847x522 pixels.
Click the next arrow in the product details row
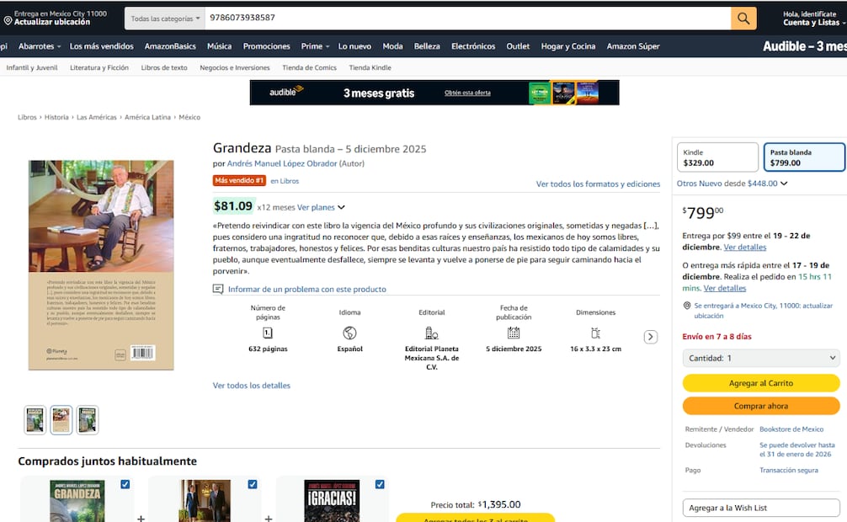(650, 335)
